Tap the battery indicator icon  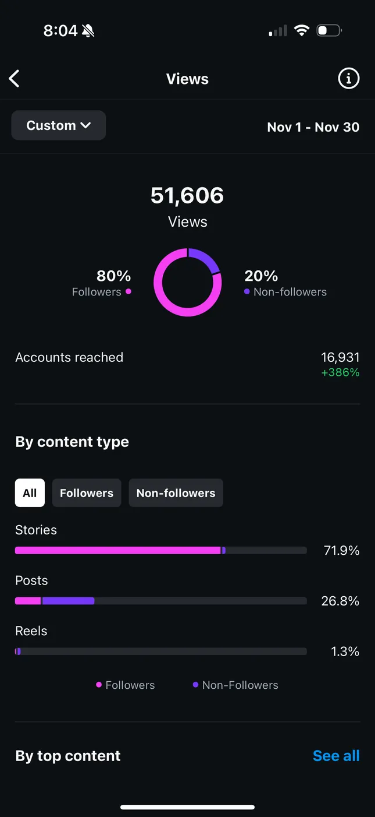[x=328, y=30]
